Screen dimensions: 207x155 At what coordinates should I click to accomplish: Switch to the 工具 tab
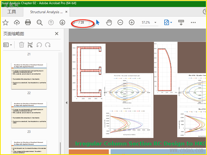pos(12,12)
